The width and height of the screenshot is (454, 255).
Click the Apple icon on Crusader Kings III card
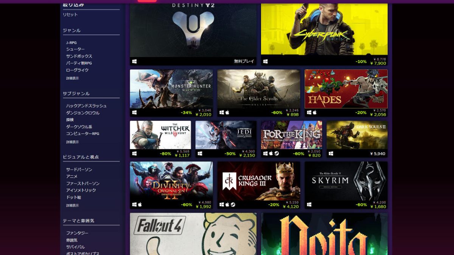pyautogui.click(x=227, y=204)
